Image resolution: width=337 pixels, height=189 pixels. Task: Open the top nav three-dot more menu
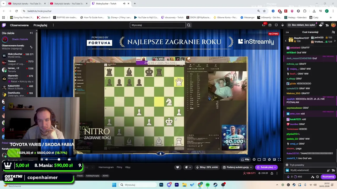[53, 25]
